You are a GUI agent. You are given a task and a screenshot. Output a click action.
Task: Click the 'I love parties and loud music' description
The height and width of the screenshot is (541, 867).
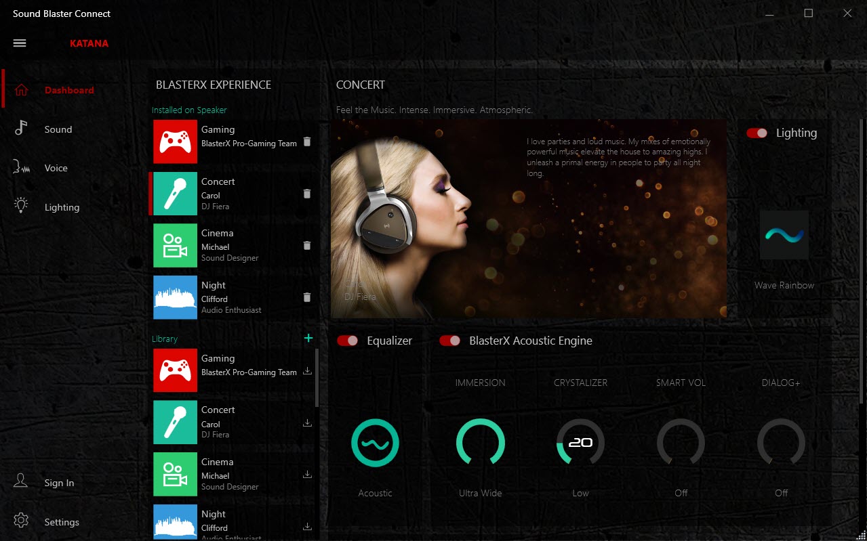coord(619,158)
